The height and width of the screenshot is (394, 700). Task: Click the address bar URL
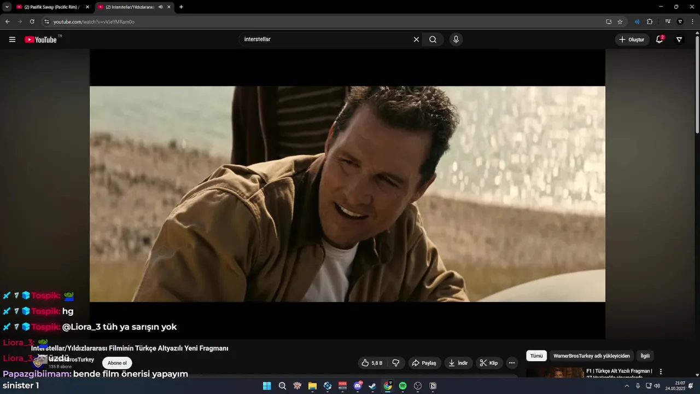[94, 22]
